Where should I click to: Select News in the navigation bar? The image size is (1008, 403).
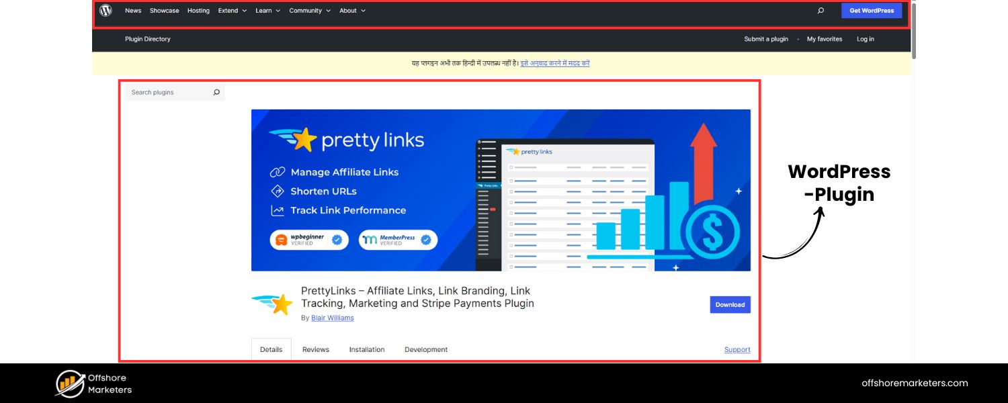[x=132, y=10]
